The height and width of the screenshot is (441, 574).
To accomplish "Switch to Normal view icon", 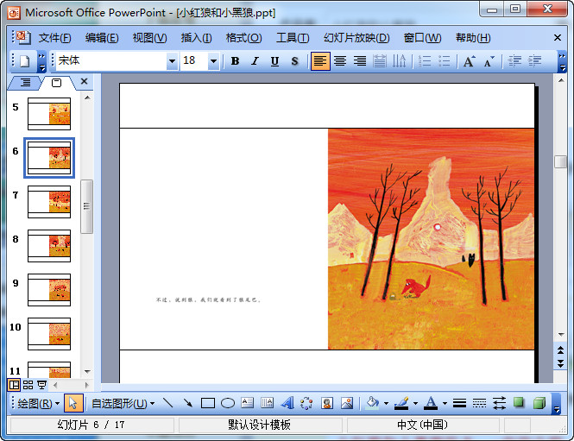I will click(15, 385).
